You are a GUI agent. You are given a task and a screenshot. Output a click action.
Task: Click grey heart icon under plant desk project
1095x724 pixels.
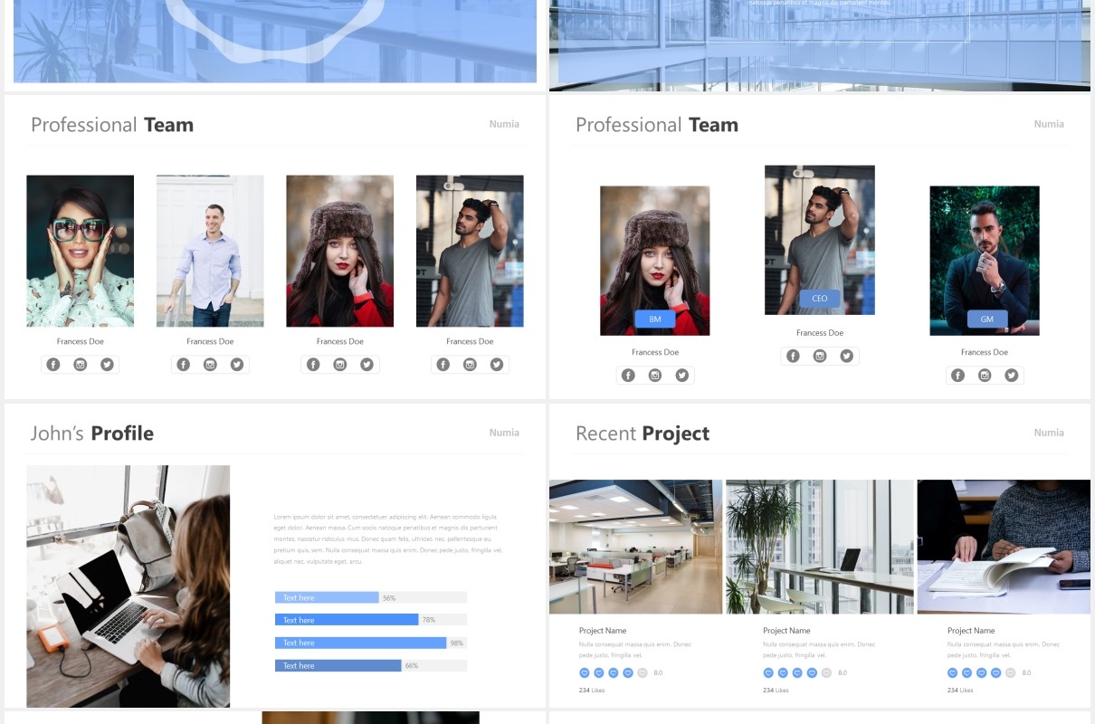pos(826,673)
